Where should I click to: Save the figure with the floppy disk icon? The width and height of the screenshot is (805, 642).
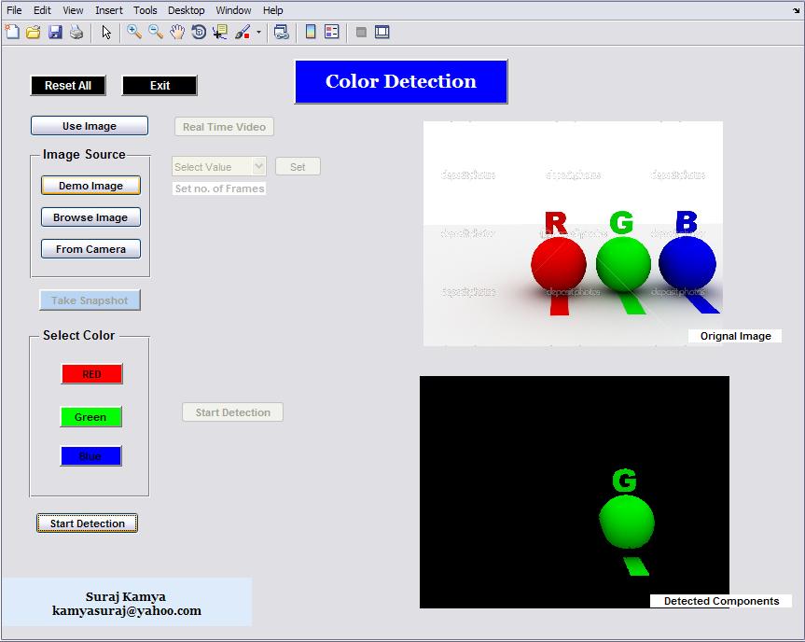click(x=55, y=32)
